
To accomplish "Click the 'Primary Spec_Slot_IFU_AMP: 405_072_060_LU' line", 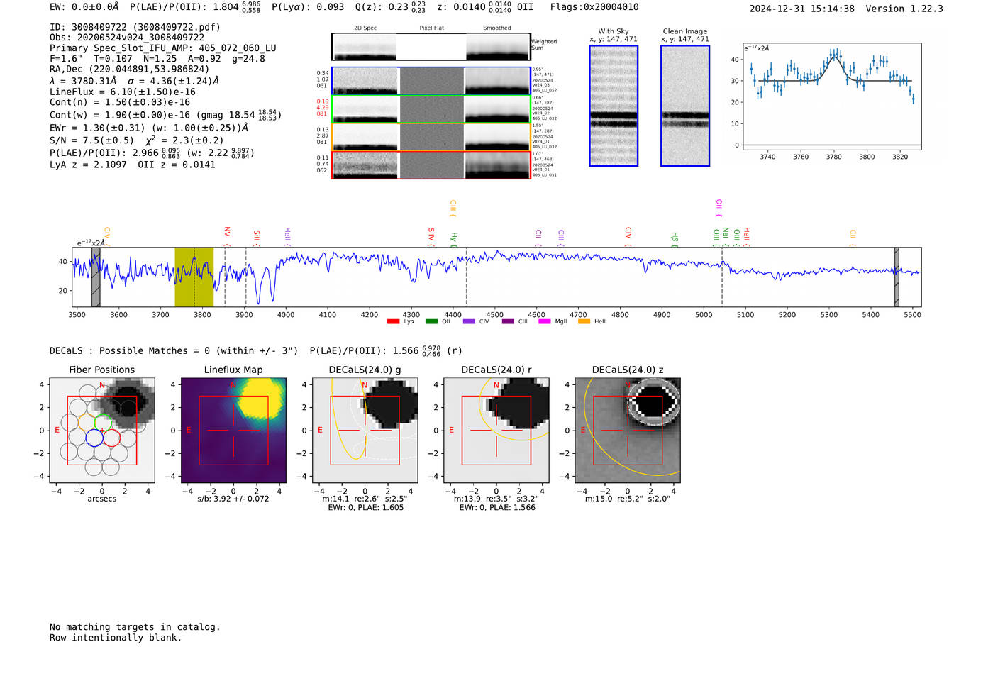I will pyautogui.click(x=163, y=48).
